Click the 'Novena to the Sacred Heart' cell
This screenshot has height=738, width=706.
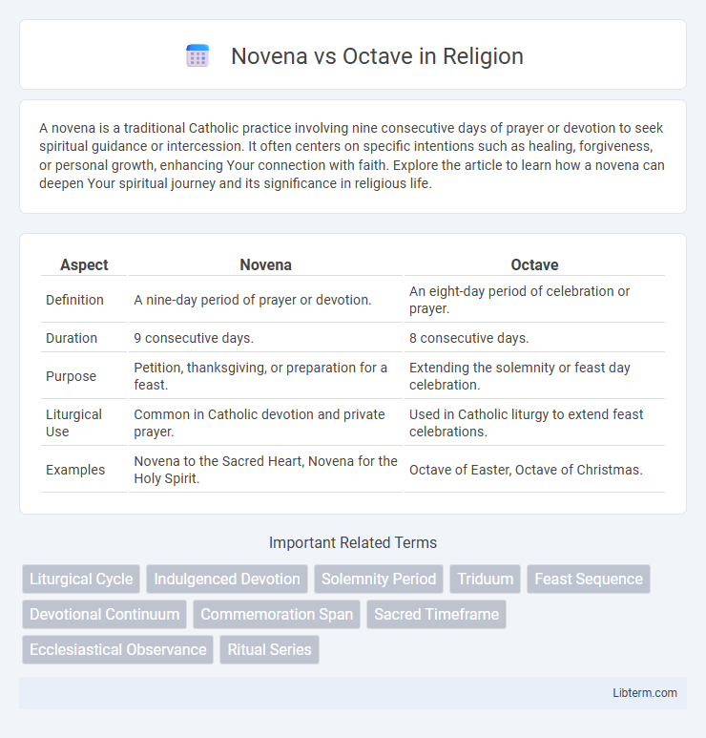266,470
